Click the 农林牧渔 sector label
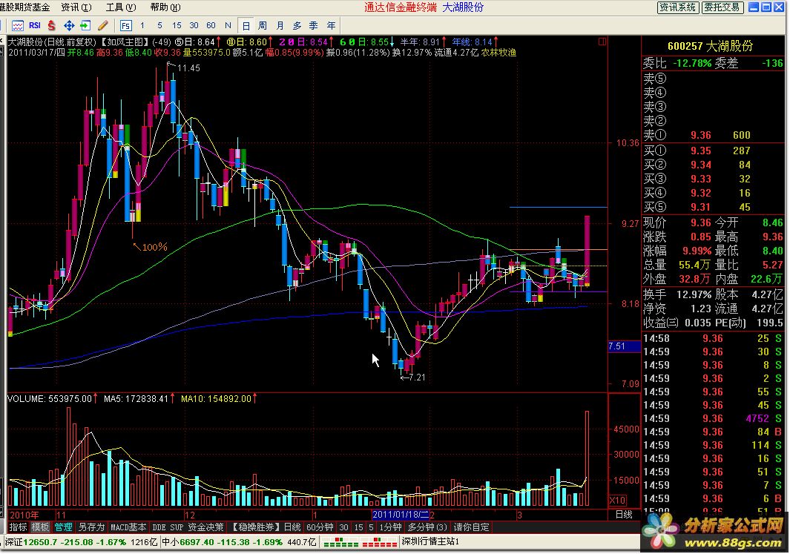790x554 pixels. pos(498,53)
